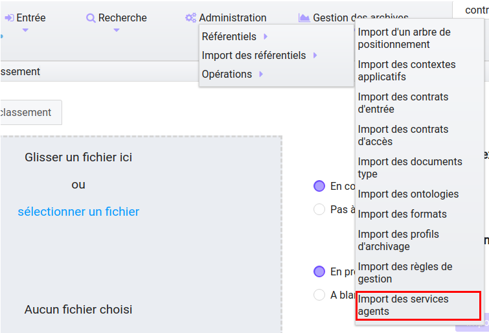Select the 'A blanc' radio button

point(319,295)
